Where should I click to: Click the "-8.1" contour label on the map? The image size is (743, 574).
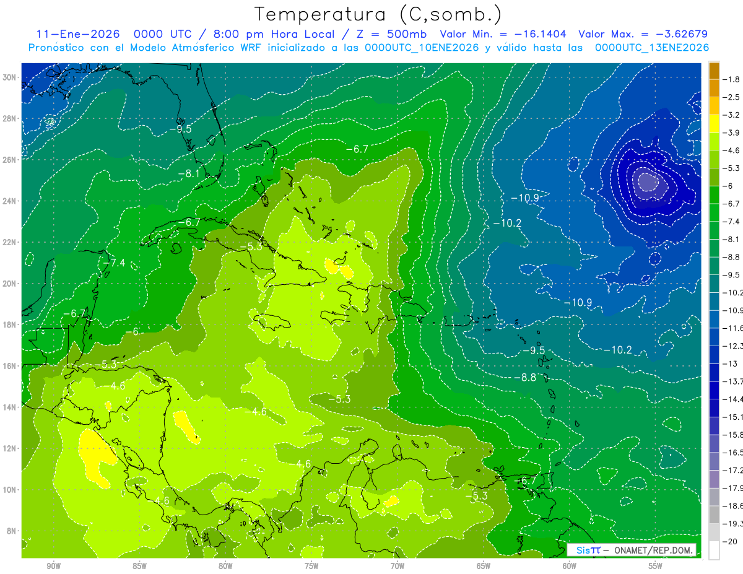[189, 174]
